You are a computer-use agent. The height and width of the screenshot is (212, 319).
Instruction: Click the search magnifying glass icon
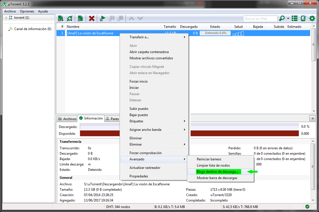[282, 18]
